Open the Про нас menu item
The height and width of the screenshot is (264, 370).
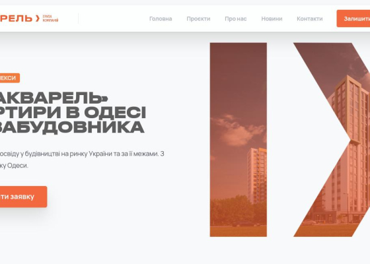(236, 18)
